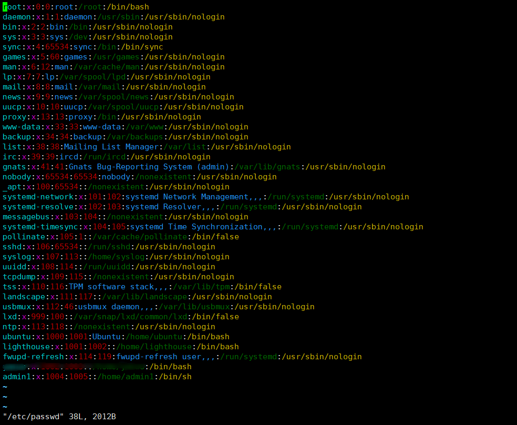Click the 'fwupd-refresh user' description

pyautogui.click(x=163, y=357)
